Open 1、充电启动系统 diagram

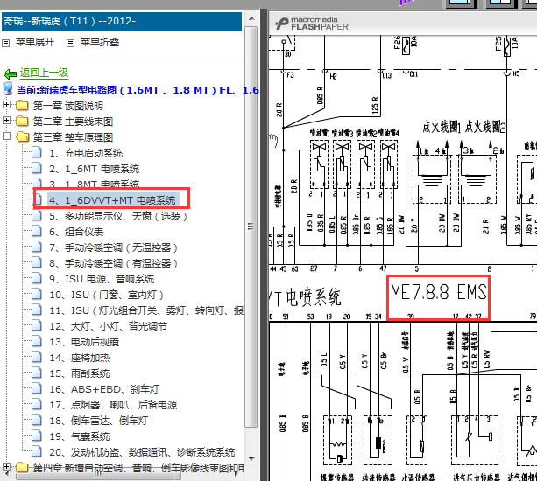pyautogui.click(x=86, y=153)
